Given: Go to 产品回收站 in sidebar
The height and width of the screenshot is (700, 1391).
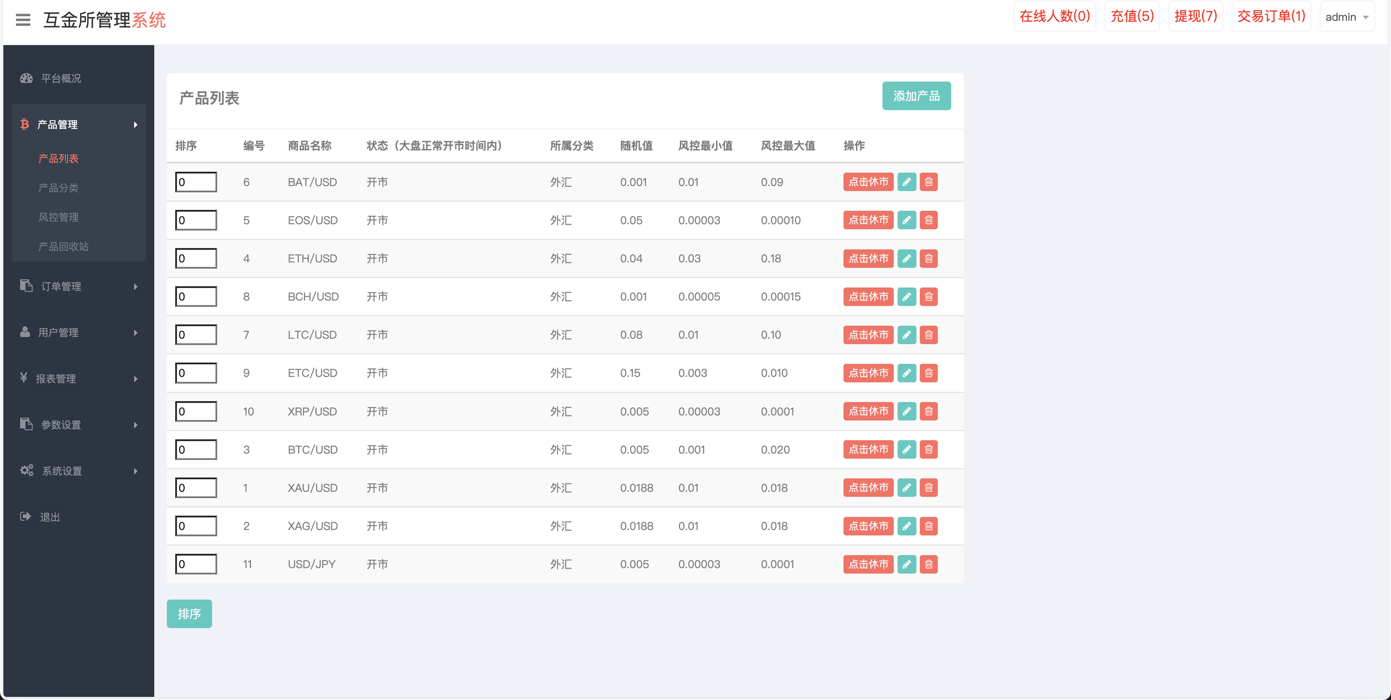Looking at the screenshot, I should pos(63,247).
